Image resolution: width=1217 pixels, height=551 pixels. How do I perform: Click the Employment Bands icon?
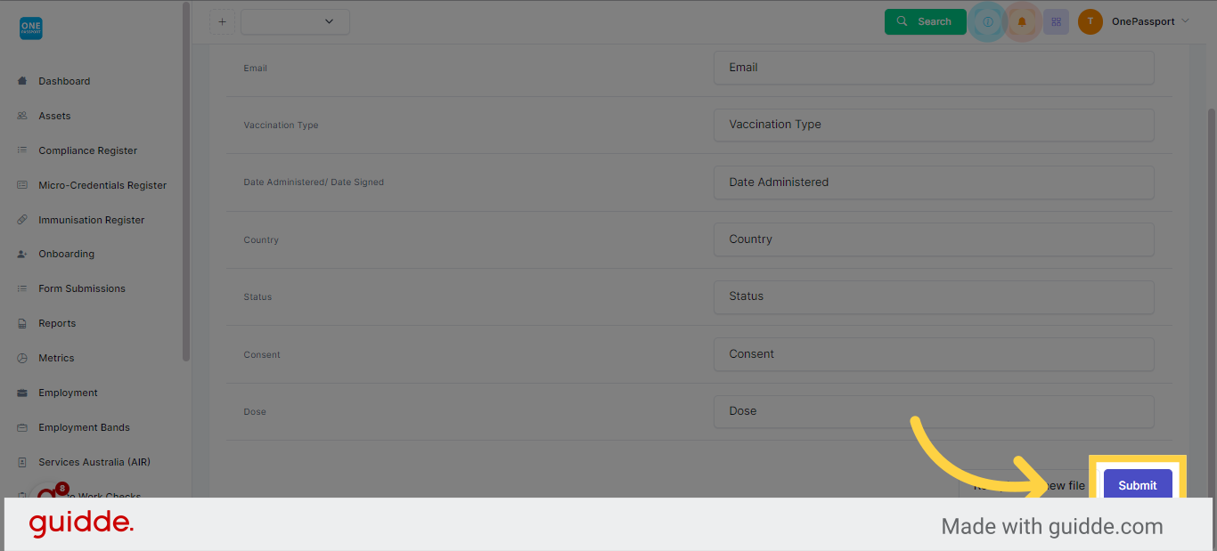pos(22,427)
